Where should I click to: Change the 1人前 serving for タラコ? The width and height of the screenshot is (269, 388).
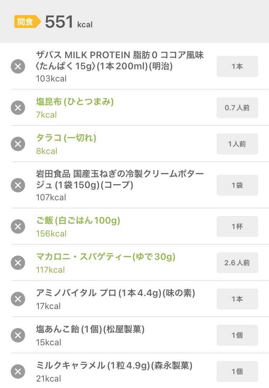(237, 144)
